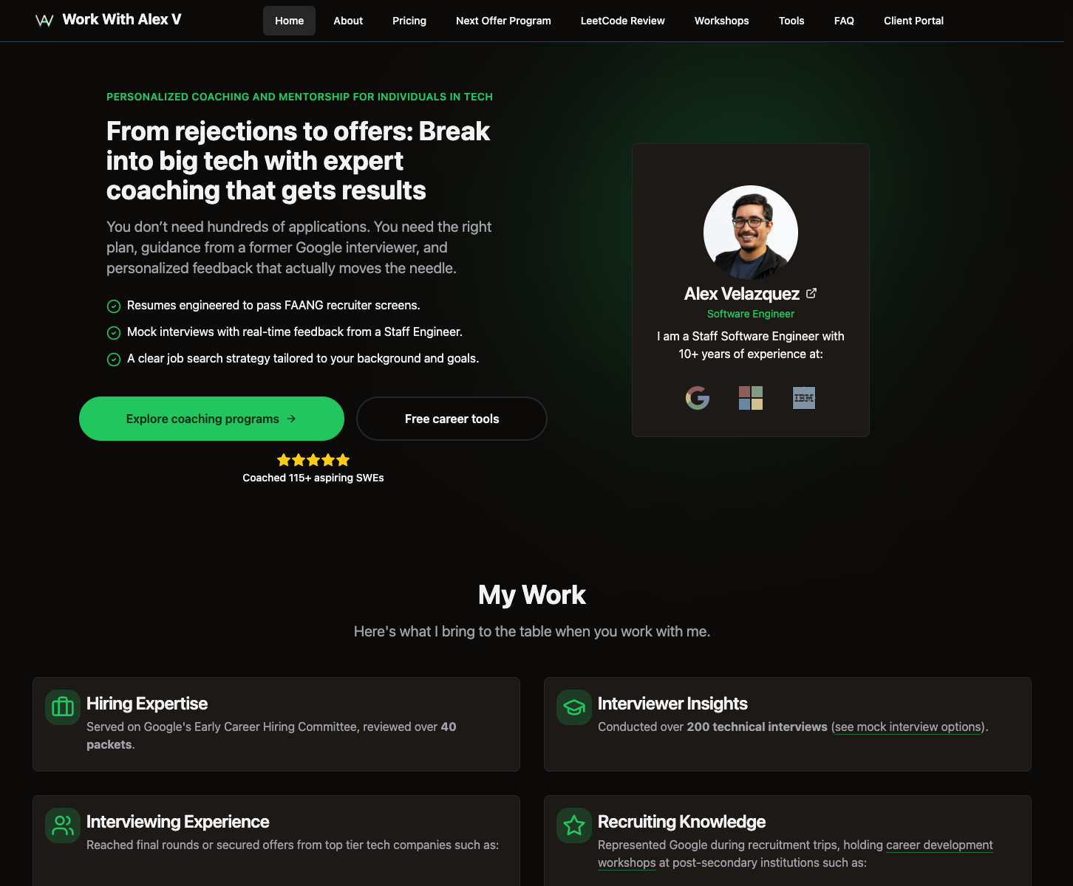
Task: Go to the About page
Action: pos(348,21)
